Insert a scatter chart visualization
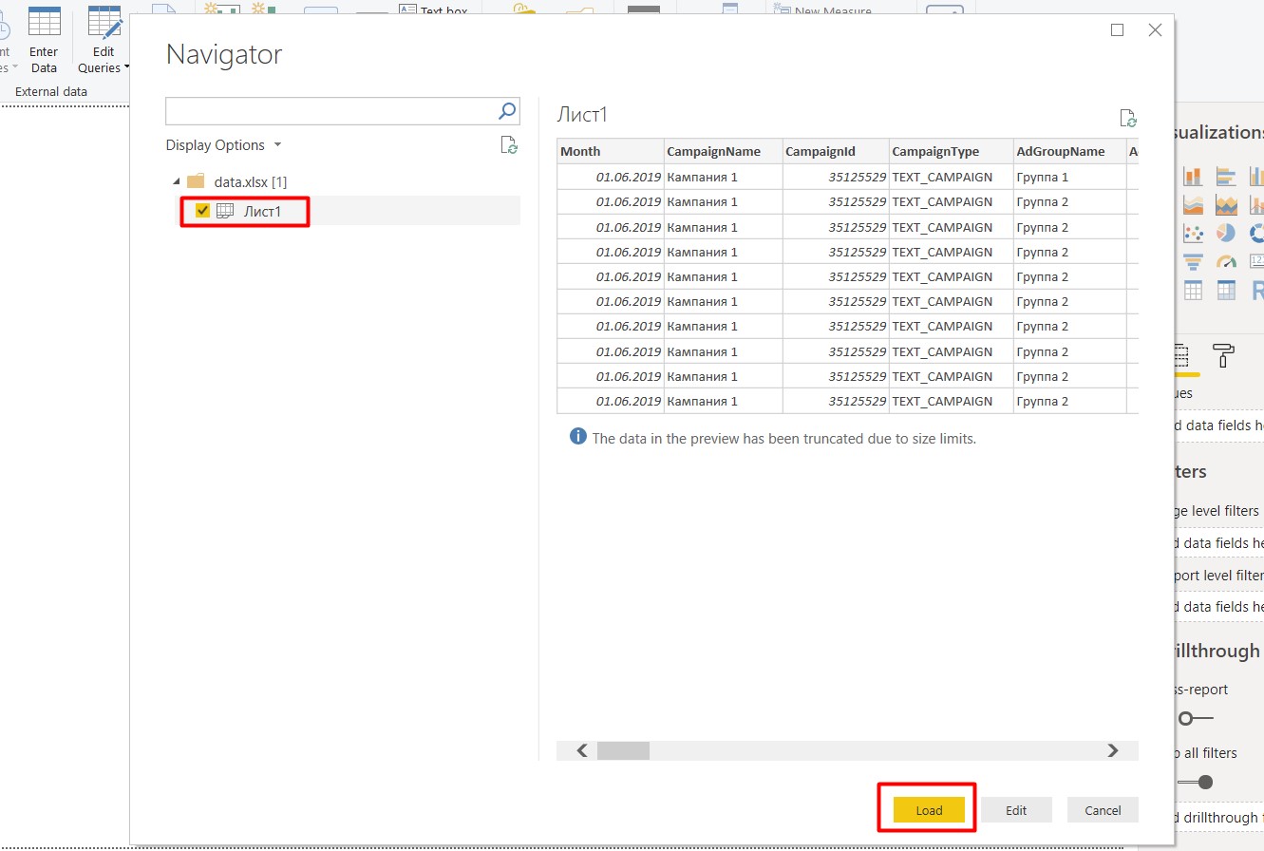1264x851 pixels. pos(1193,234)
